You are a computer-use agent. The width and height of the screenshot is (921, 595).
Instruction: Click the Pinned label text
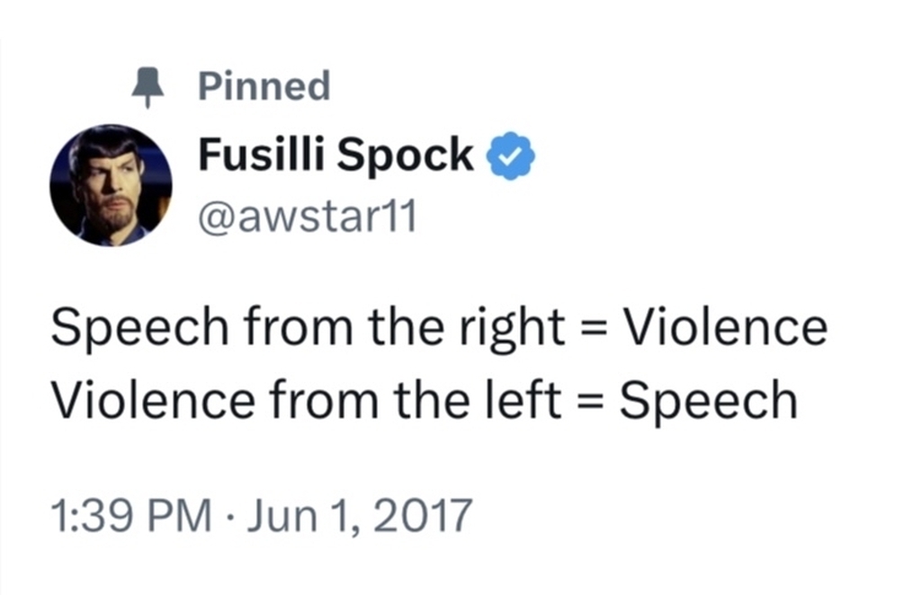[x=264, y=85]
